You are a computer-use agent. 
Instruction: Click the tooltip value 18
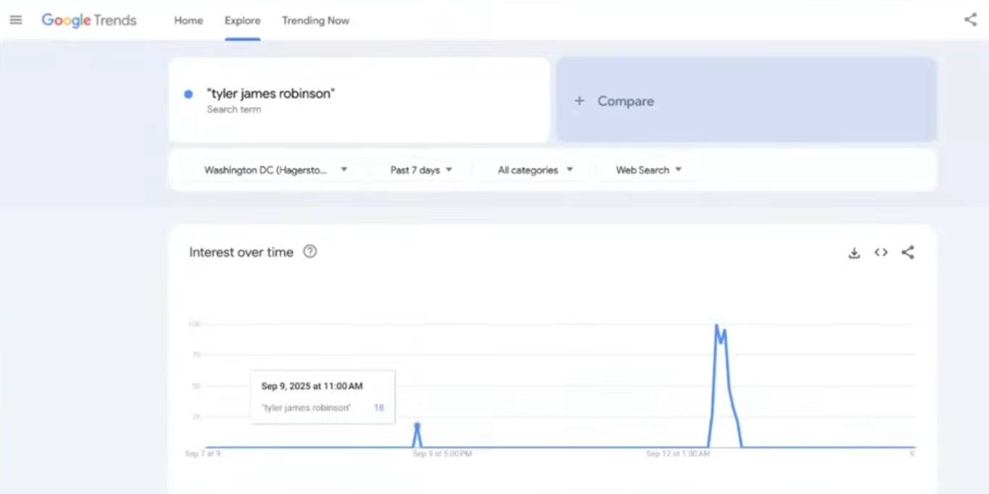(x=378, y=408)
